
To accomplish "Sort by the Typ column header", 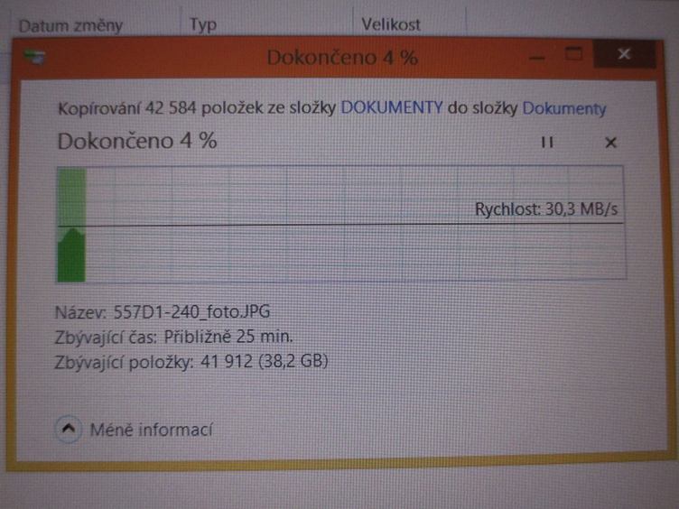I will click(x=202, y=25).
